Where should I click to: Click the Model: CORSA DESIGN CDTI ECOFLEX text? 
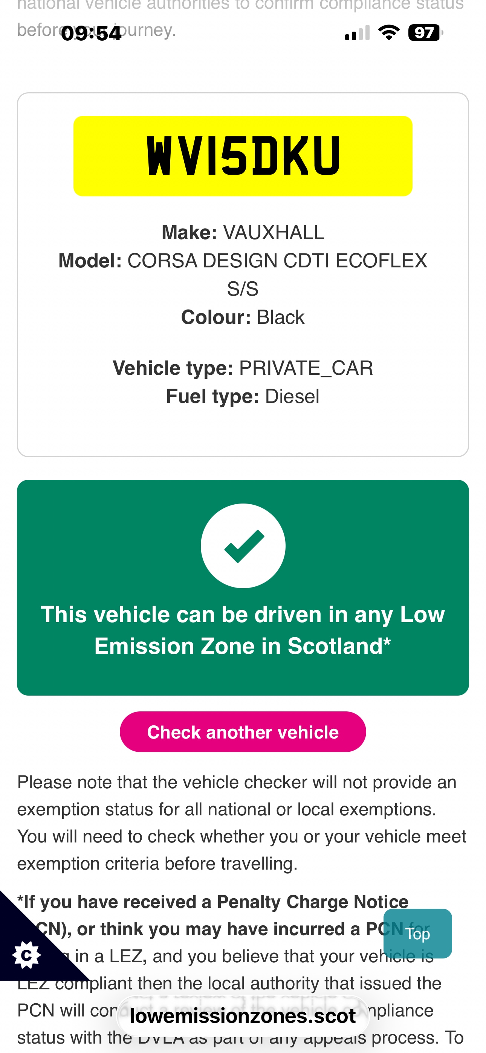243,261
